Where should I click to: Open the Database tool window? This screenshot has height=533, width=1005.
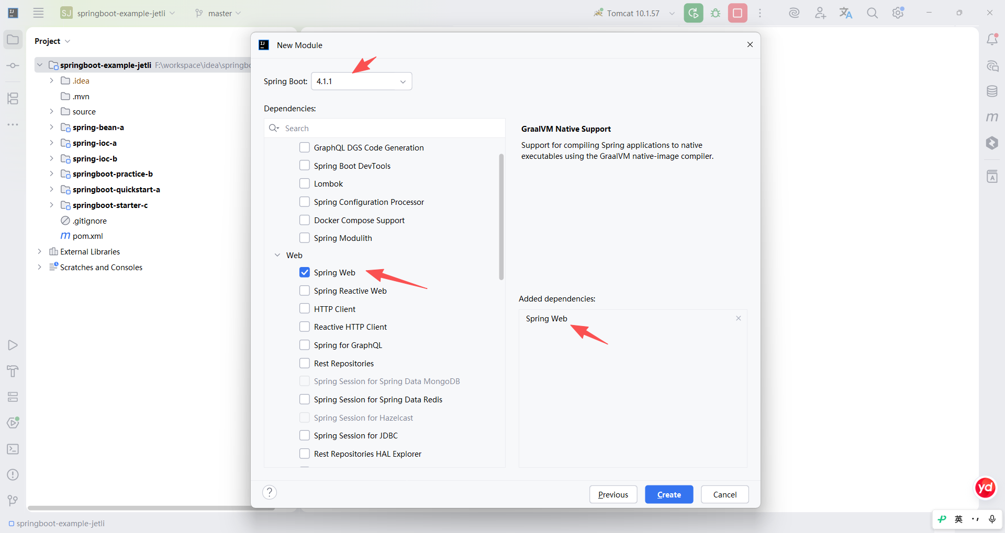click(x=992, y=91)
